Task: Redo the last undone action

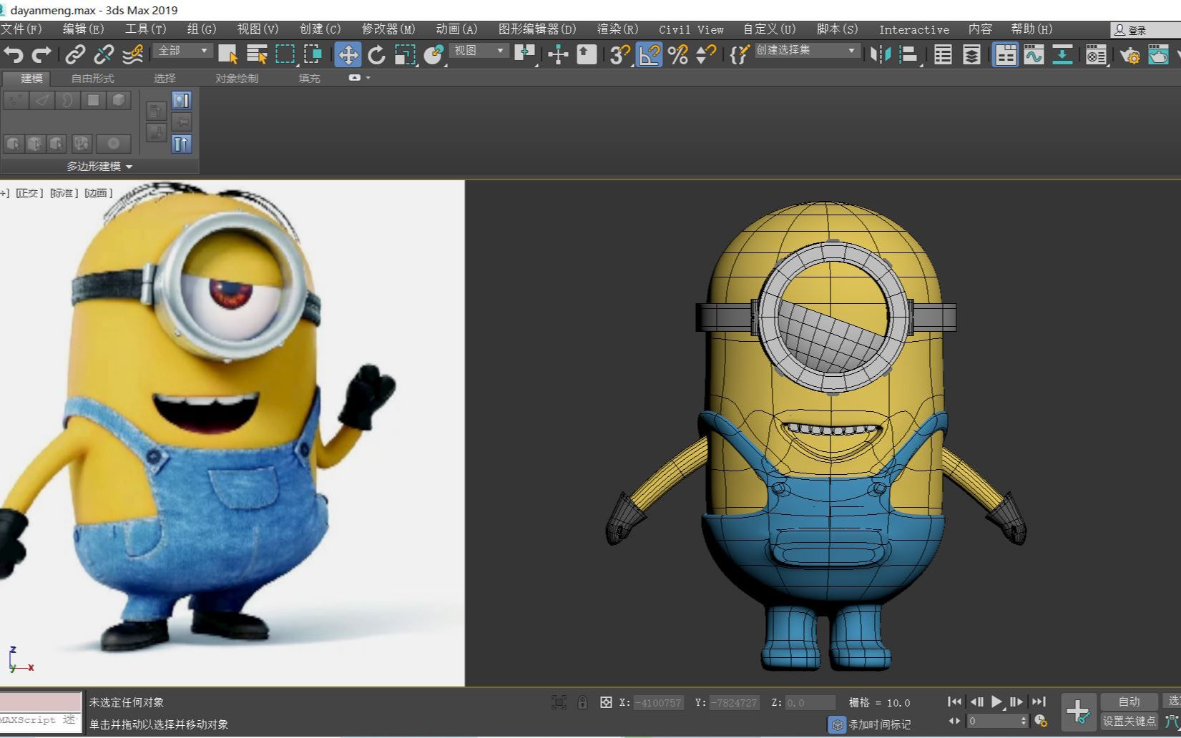Action: pyautogui.click(x=42, y=54)
